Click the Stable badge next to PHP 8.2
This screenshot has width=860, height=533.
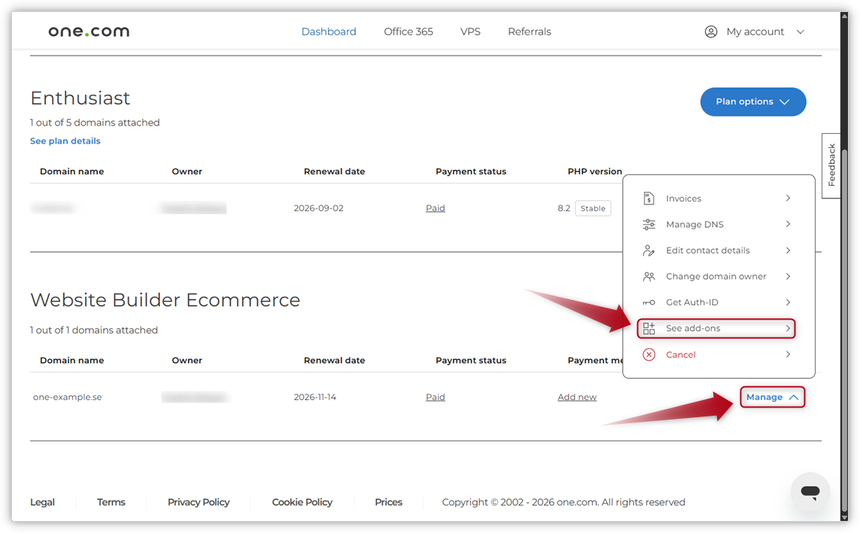point(592,208)
